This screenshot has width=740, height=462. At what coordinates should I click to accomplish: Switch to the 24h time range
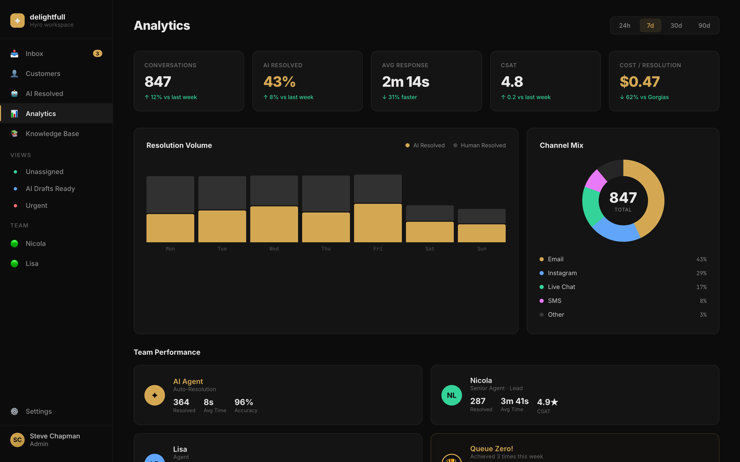point(625,25)
